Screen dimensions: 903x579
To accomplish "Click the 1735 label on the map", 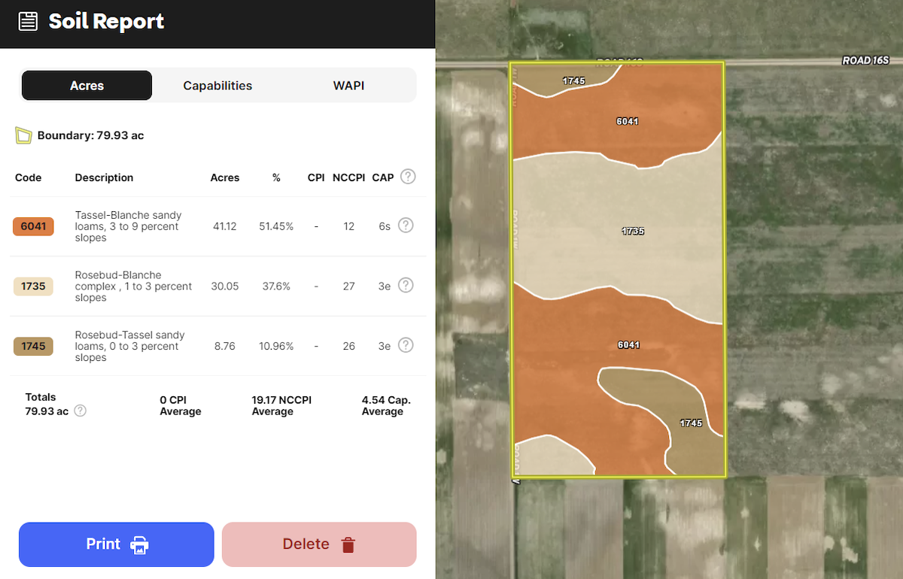I will pyautogui.click(x=633, y=232).
